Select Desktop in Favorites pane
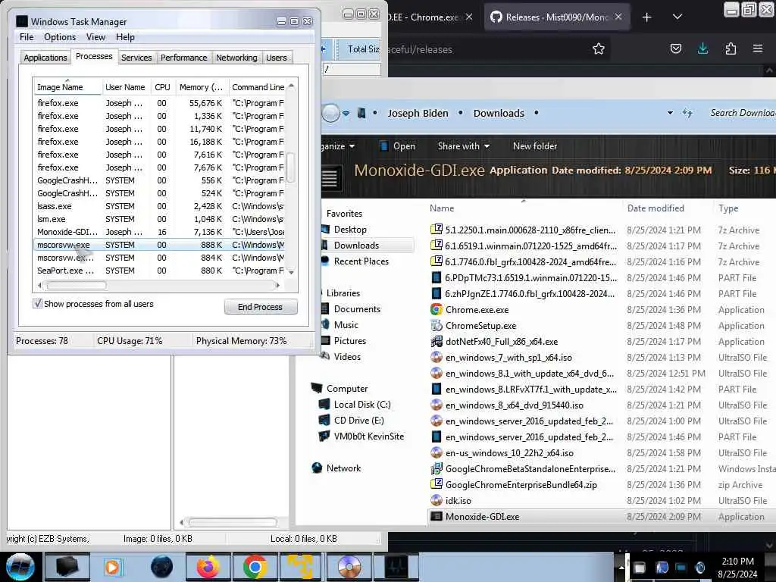Screen dimensions: 776x582 coord(350,230)
